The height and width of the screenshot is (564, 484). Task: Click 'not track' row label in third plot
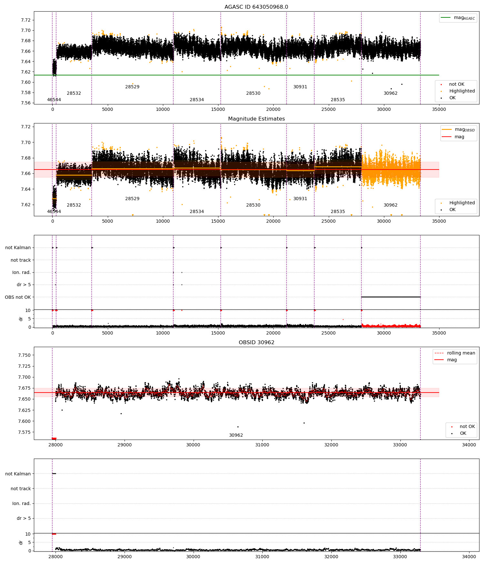21,260
